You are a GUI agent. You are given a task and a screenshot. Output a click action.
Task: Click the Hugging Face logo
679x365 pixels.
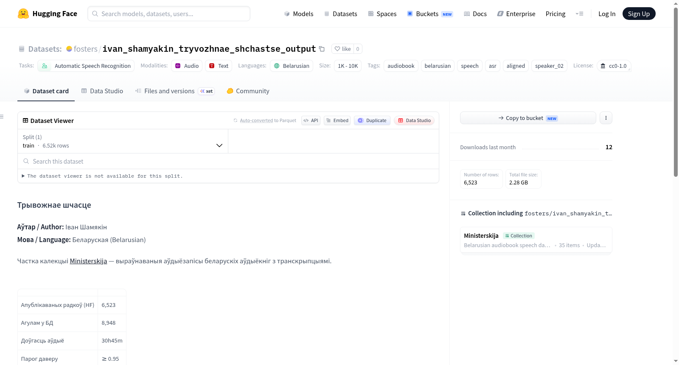click(47, 14)
